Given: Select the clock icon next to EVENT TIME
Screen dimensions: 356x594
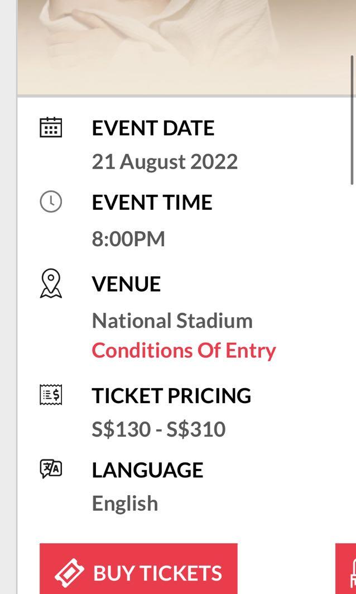Looking at the screenshot, I should tap(51, 203).
